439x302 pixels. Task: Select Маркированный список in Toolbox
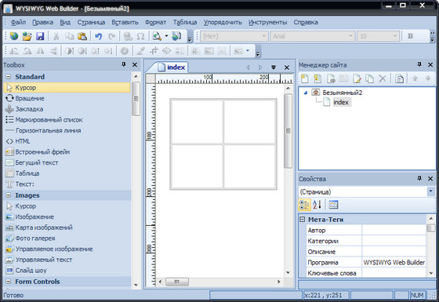[67, 119]
